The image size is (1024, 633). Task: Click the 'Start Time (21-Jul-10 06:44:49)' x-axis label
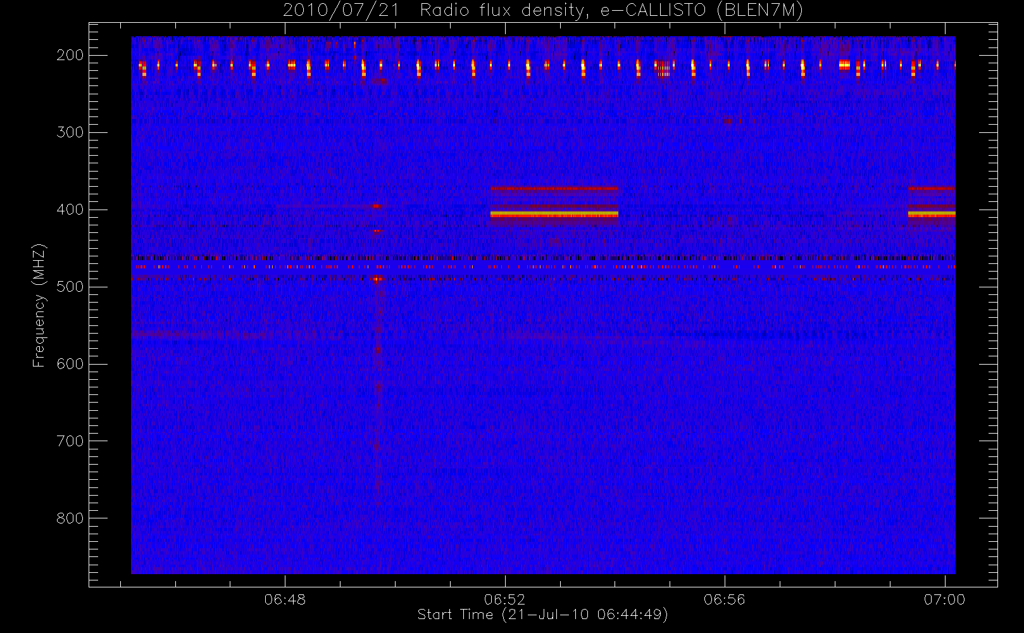(543, 615)
